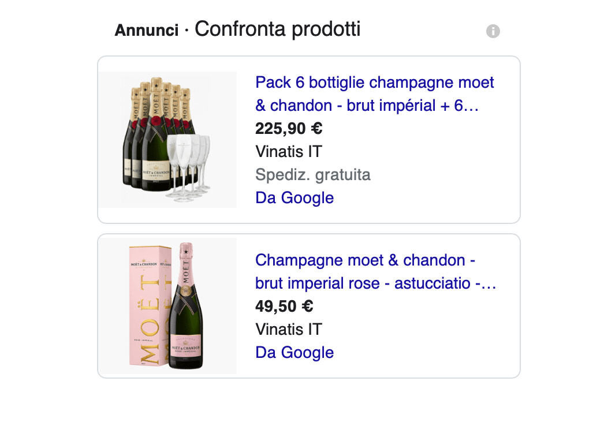Viewport: 604px width, 426px height.
Task: Open the Champagne moet & chandon rose link
Action: pyautogui.click(x=365, y=260)
